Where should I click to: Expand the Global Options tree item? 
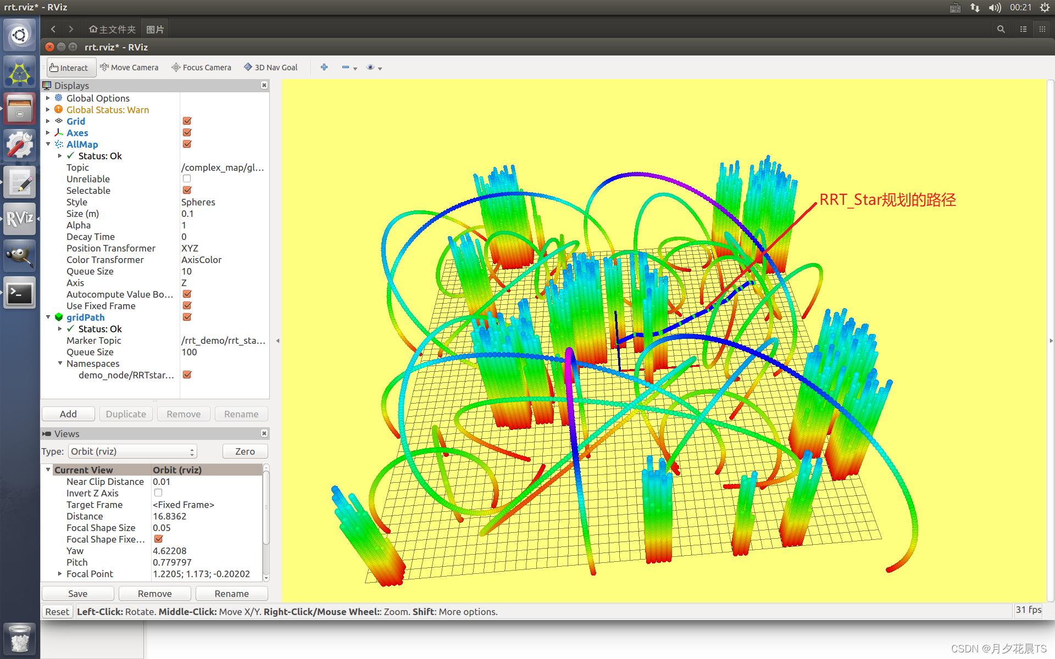click(x=48, y=98)
